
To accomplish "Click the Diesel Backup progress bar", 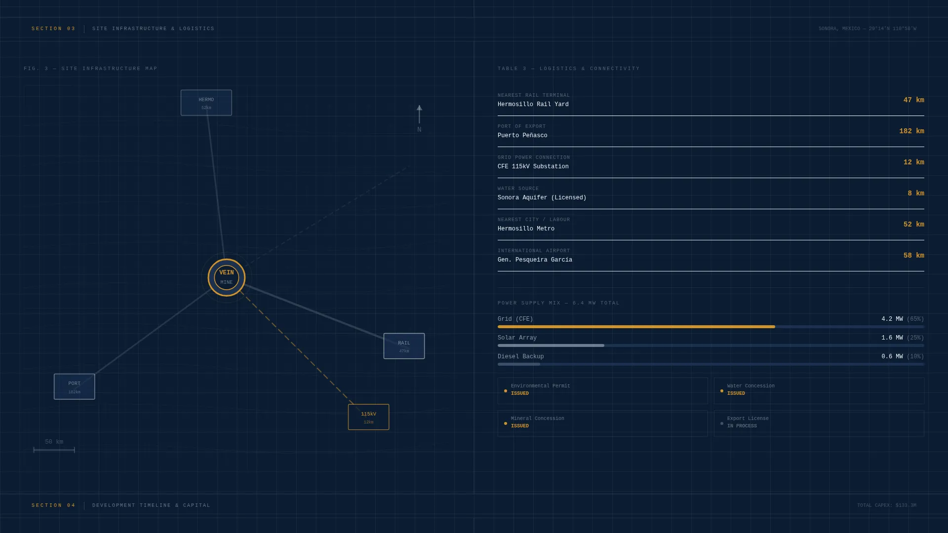I will click(711, 364).
